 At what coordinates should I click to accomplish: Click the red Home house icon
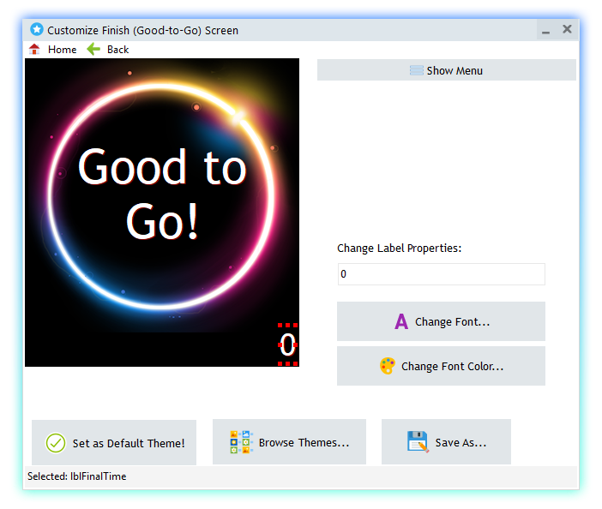tap(35, 50)
